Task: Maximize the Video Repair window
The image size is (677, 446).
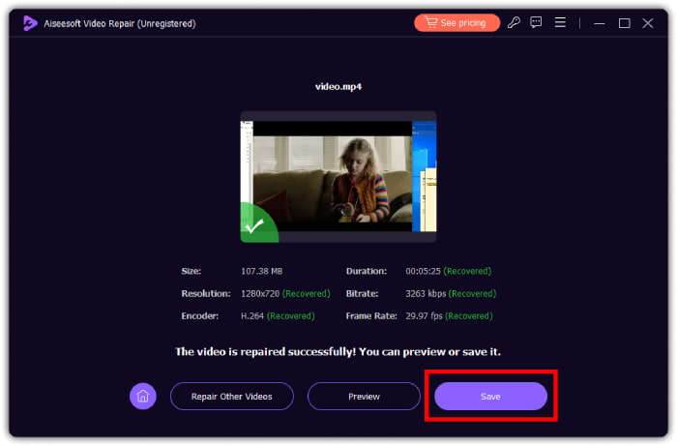Action: point(624,22)
